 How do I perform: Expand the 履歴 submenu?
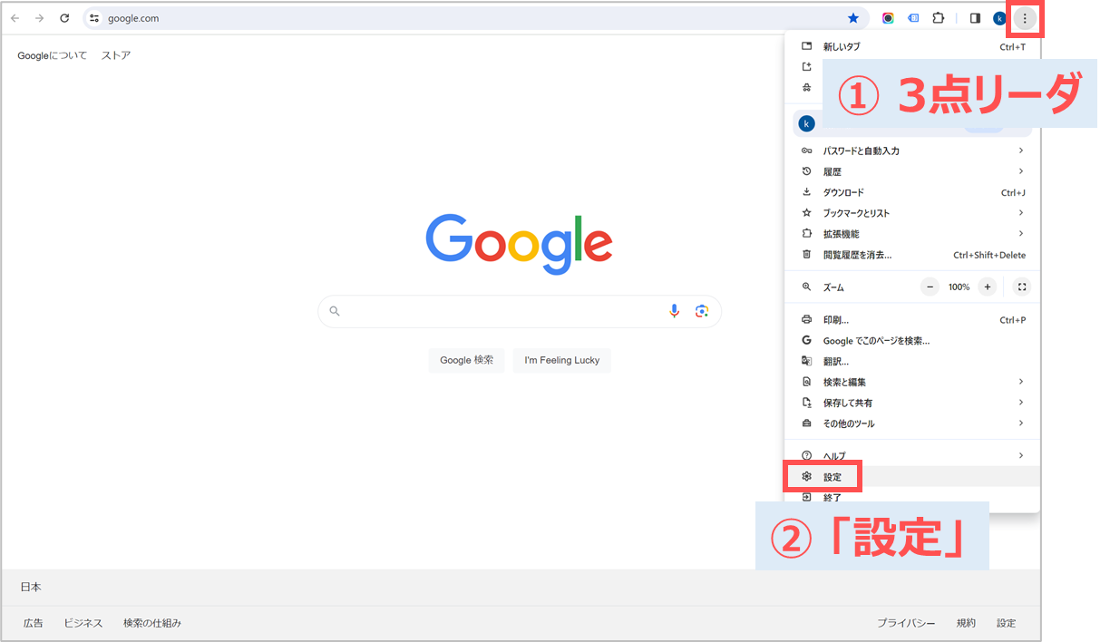coord(912,171)
